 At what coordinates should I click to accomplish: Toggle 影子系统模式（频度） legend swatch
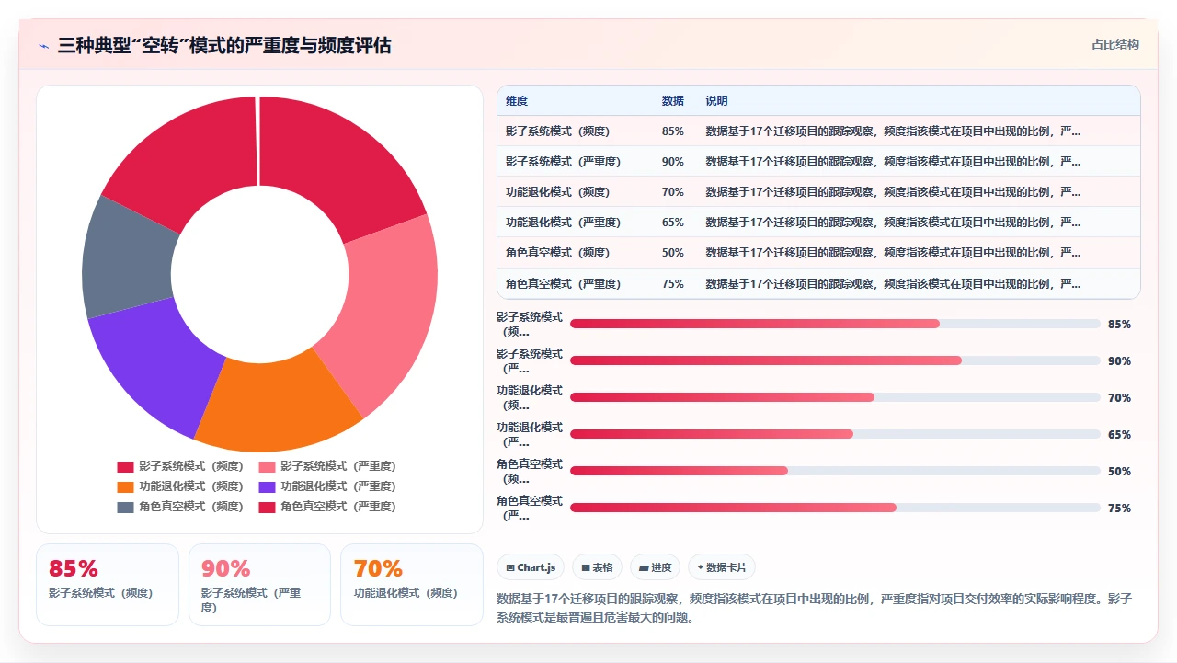pos(125,466)
